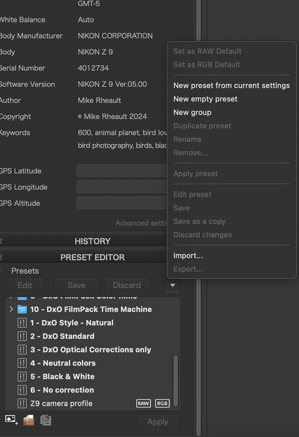Click the preset icon beside 5 - Black & White
This screenshot has width=299, height=437.
pos(22,376)
